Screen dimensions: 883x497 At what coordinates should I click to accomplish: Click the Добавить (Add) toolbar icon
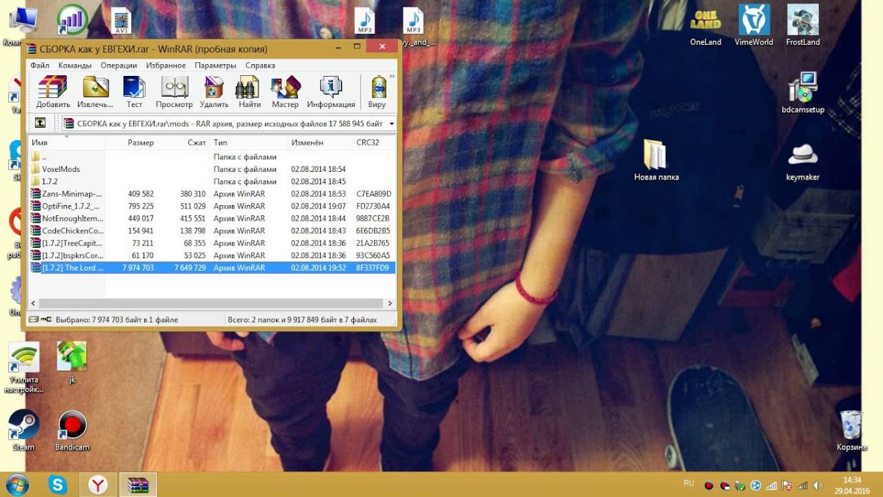point(53,92)
